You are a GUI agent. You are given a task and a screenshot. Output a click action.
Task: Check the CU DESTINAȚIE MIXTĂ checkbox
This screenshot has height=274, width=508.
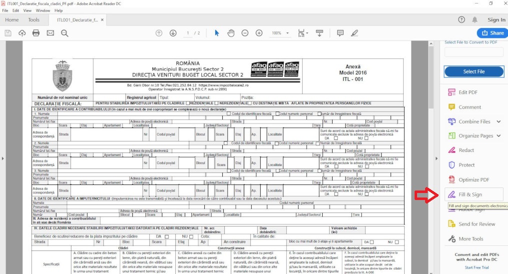point(250,103)
